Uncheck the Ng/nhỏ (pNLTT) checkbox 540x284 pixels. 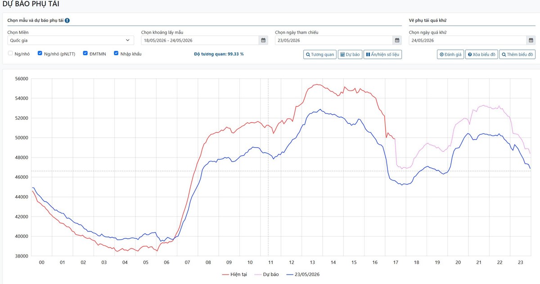40,53
